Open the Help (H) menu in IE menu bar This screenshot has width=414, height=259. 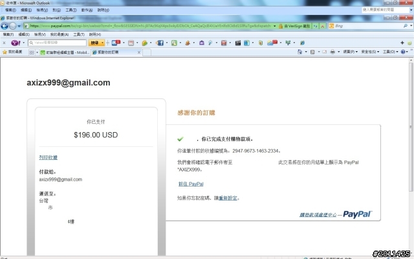pos(95,34)
